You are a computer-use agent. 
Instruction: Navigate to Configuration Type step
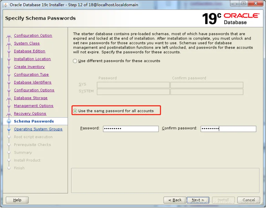pos(31,74)
